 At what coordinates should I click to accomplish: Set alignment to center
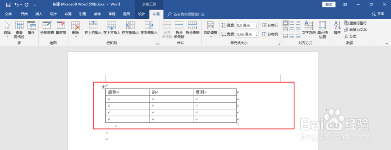click(x=292, y=29)
